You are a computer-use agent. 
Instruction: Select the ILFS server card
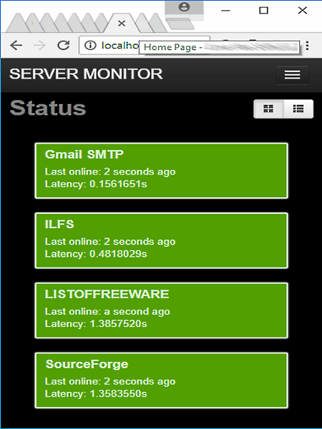tap(162, 240)
